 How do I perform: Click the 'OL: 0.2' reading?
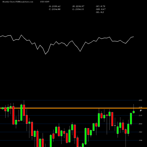(100, 12)
